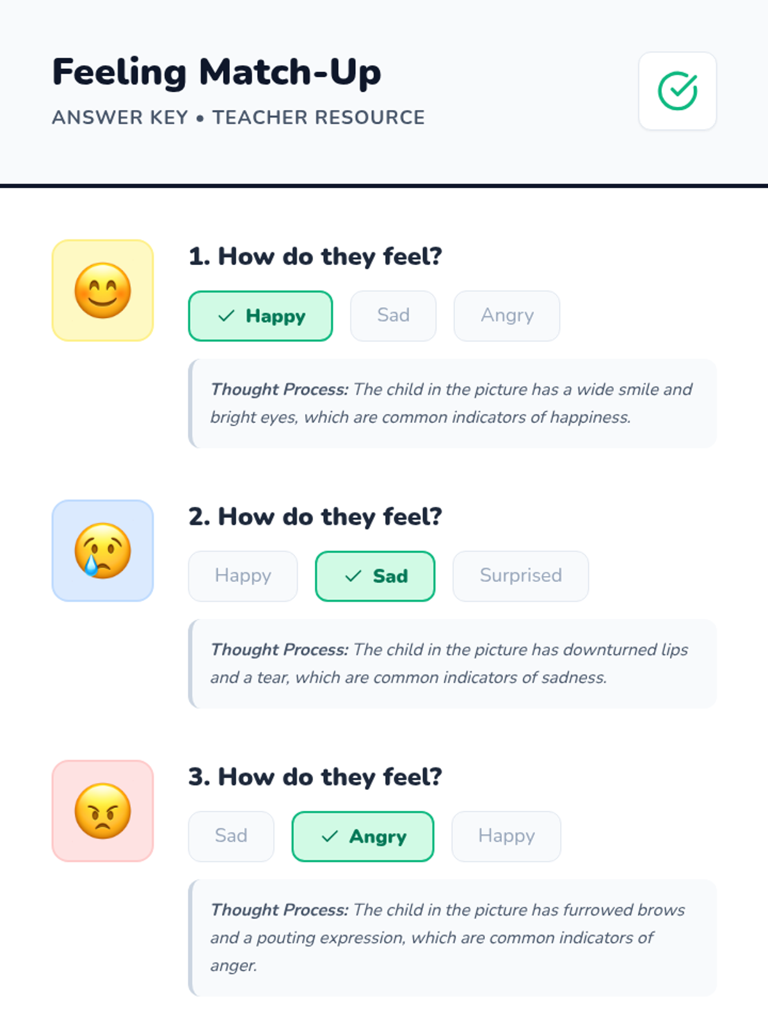Choose Happy option in question 3
This screenshot has height=1024, width=768.
point(506,836)
